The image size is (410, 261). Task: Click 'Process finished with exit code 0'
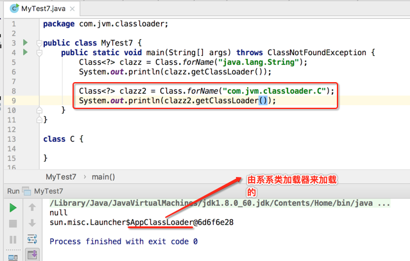[x=123, y=241]
